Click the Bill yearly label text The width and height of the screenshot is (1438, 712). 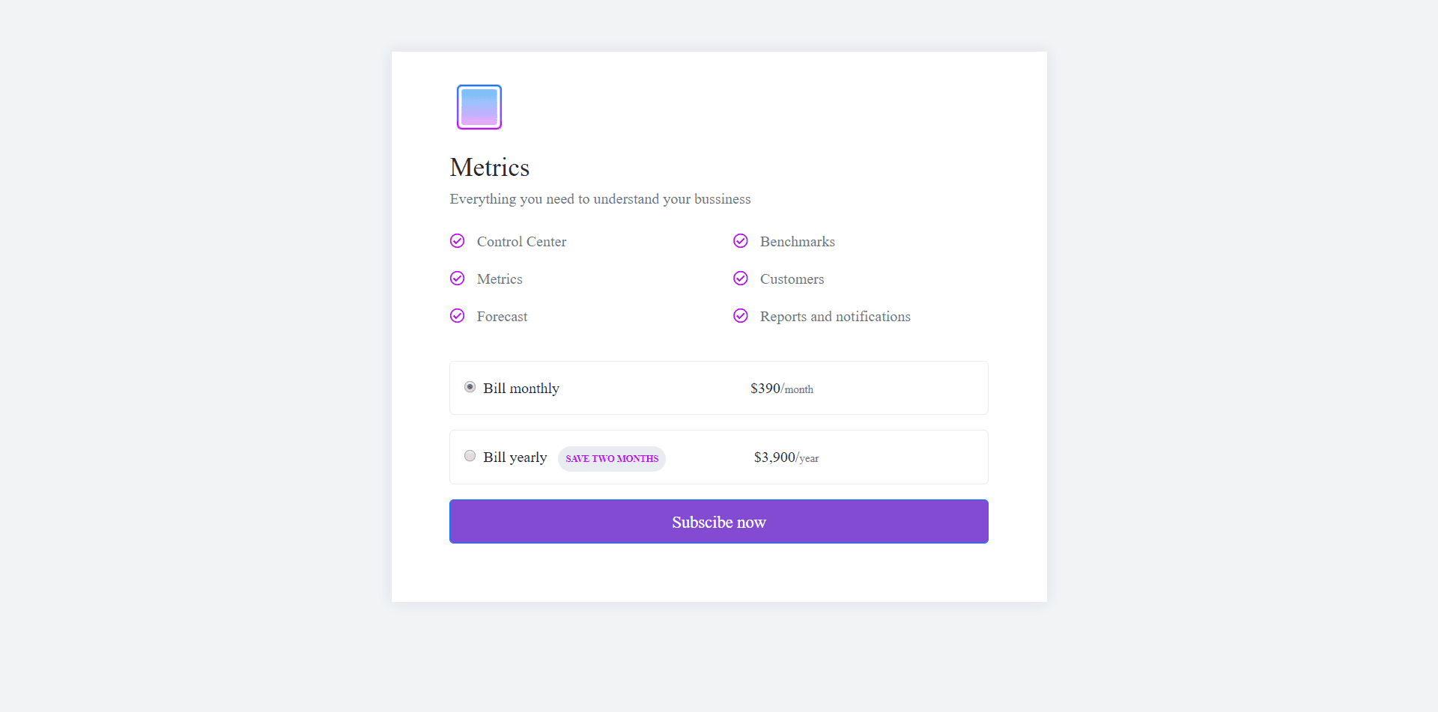point(515,457)
